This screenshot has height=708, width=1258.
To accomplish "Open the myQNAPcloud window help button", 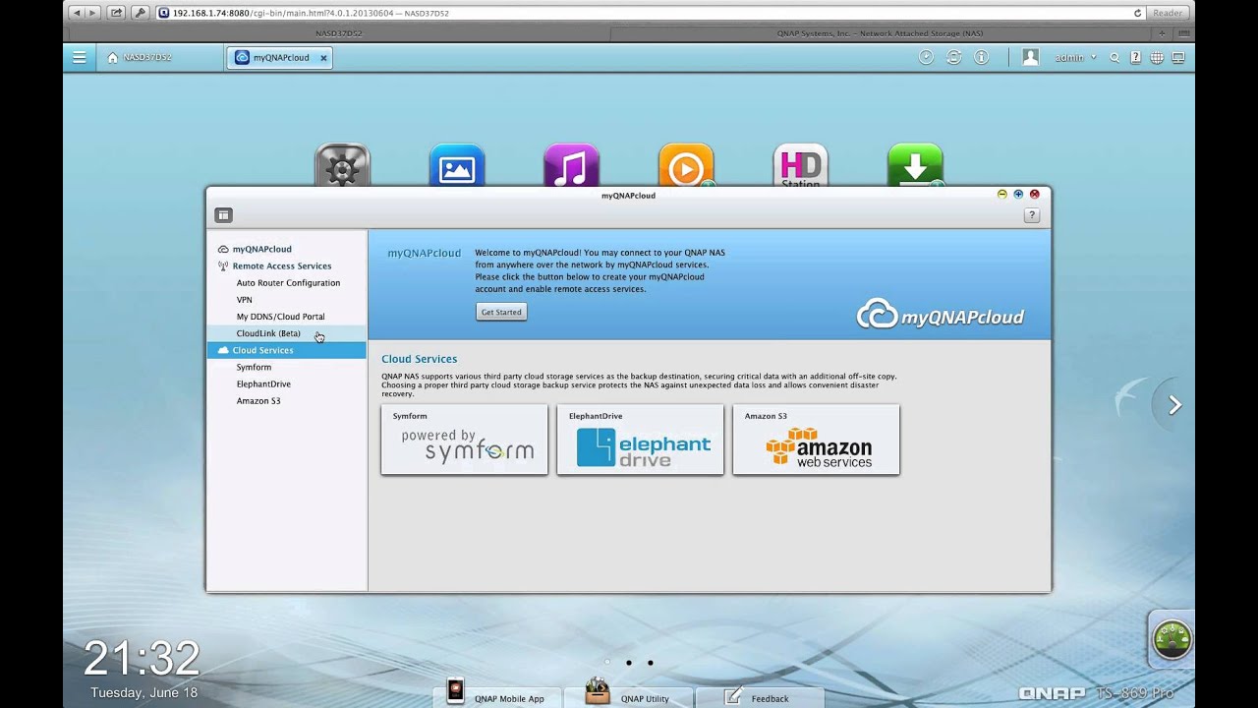I will pyautogui.click(x=1031, y=215).
